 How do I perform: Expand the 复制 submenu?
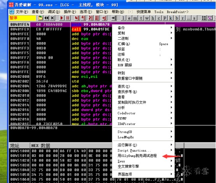(143, 33)
